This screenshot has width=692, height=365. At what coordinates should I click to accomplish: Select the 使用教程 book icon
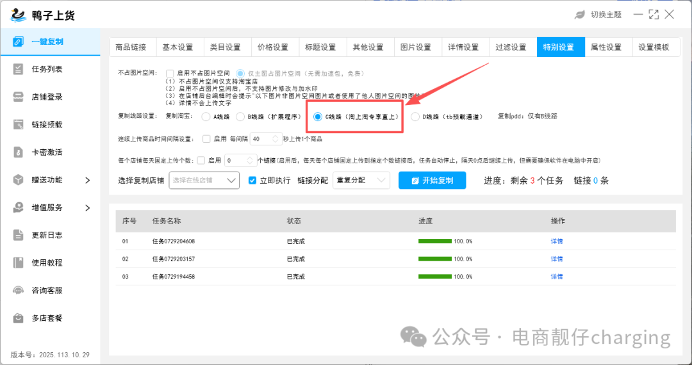(18, 263)
